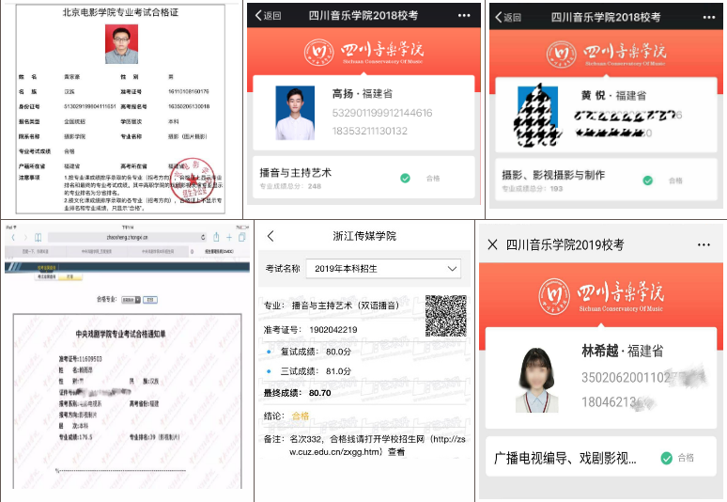Click the Beijing Film Academy certificate photo
Viewport: 727px width, 502px height.
tap(121, 44)
